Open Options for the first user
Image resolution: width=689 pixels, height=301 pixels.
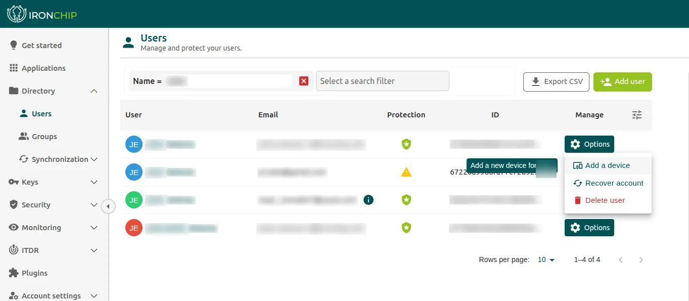coord(589,144)
